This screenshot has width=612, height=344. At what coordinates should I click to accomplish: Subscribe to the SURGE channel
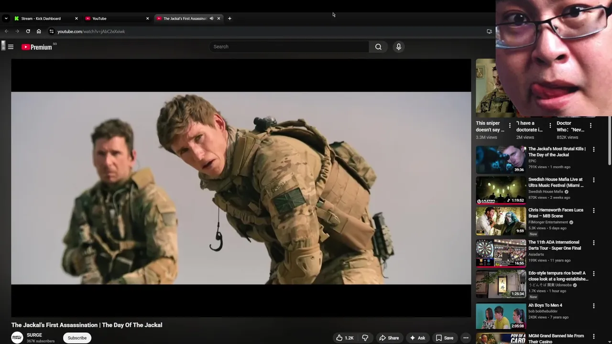click(x=77, y=338)
